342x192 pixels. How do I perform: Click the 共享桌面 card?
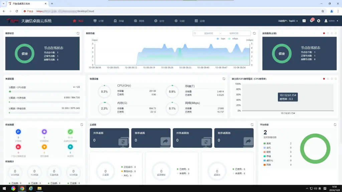[x=109, y=138]
